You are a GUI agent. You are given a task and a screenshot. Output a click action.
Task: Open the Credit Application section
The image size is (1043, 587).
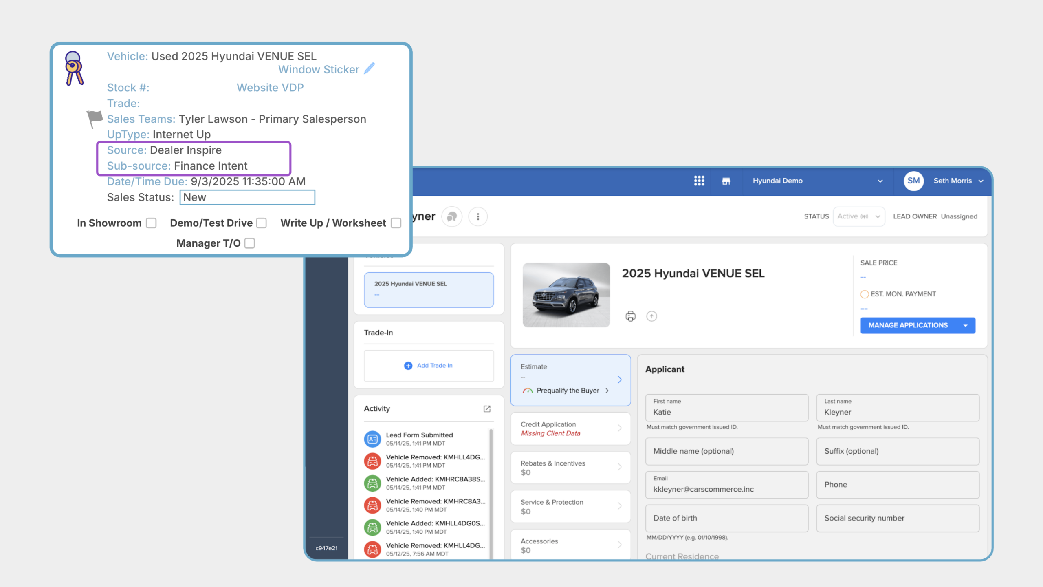click(x=570, y=429)
